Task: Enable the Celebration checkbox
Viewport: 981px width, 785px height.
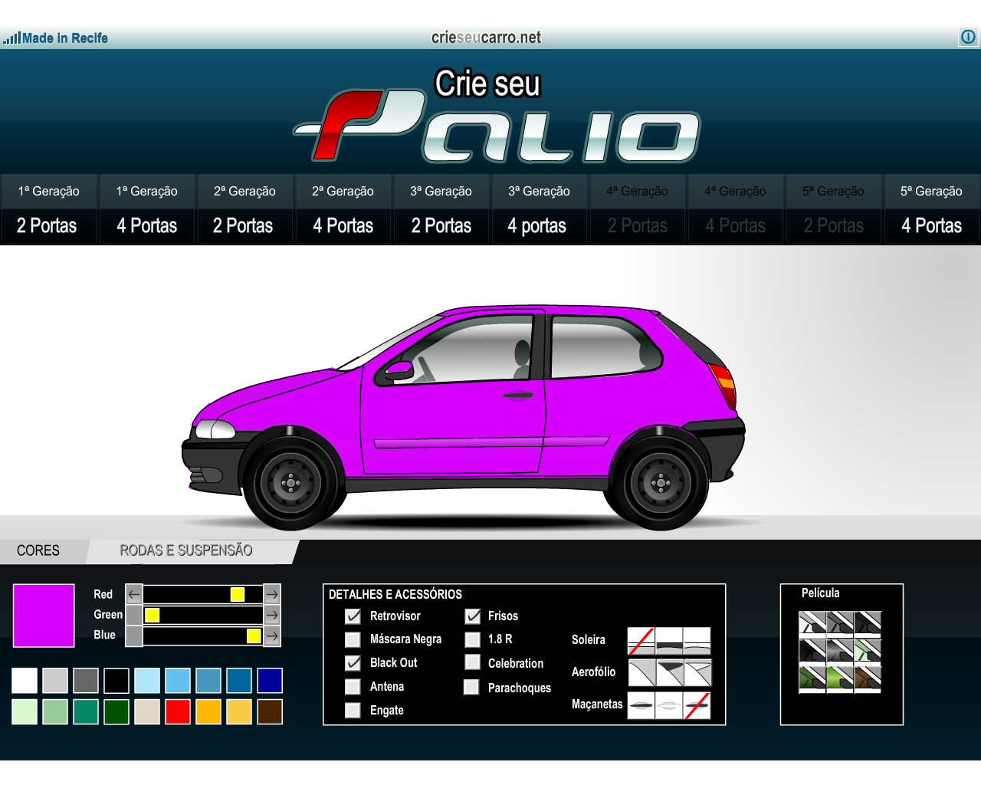Action: pos(473,663)
